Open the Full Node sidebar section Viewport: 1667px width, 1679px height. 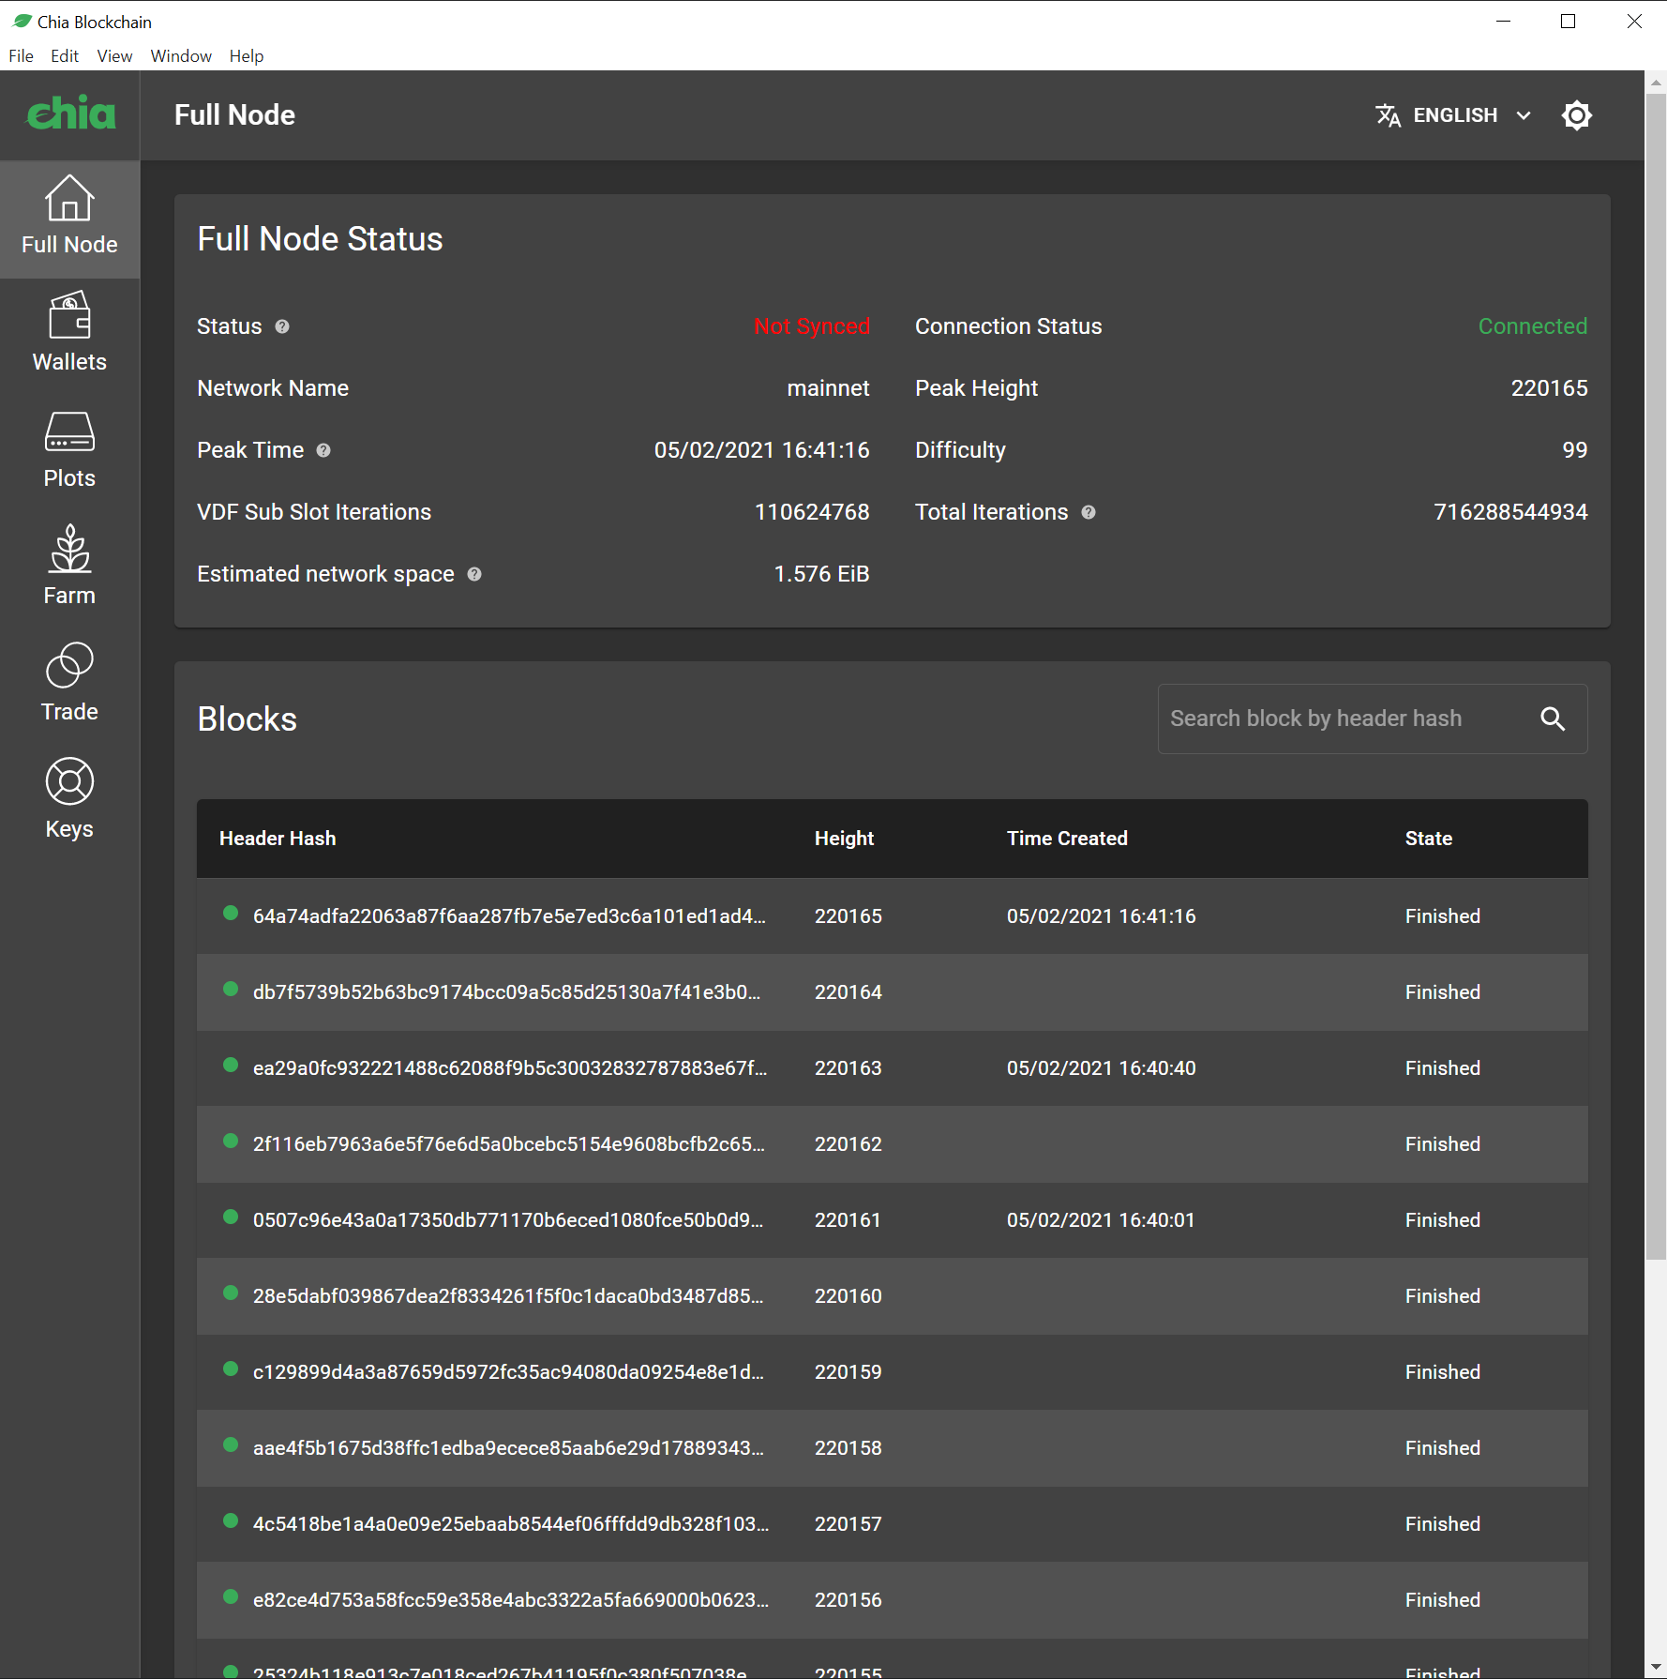[x=69, y=219]
